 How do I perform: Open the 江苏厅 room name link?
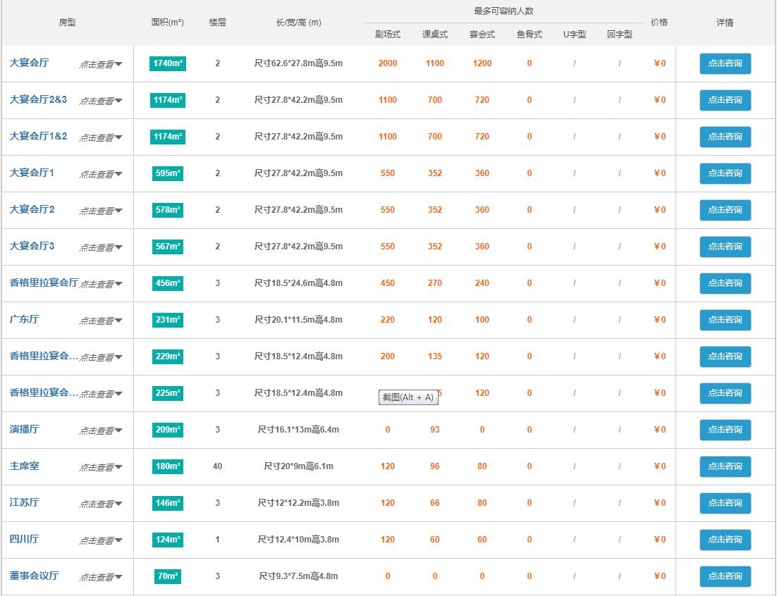[24, 502]
